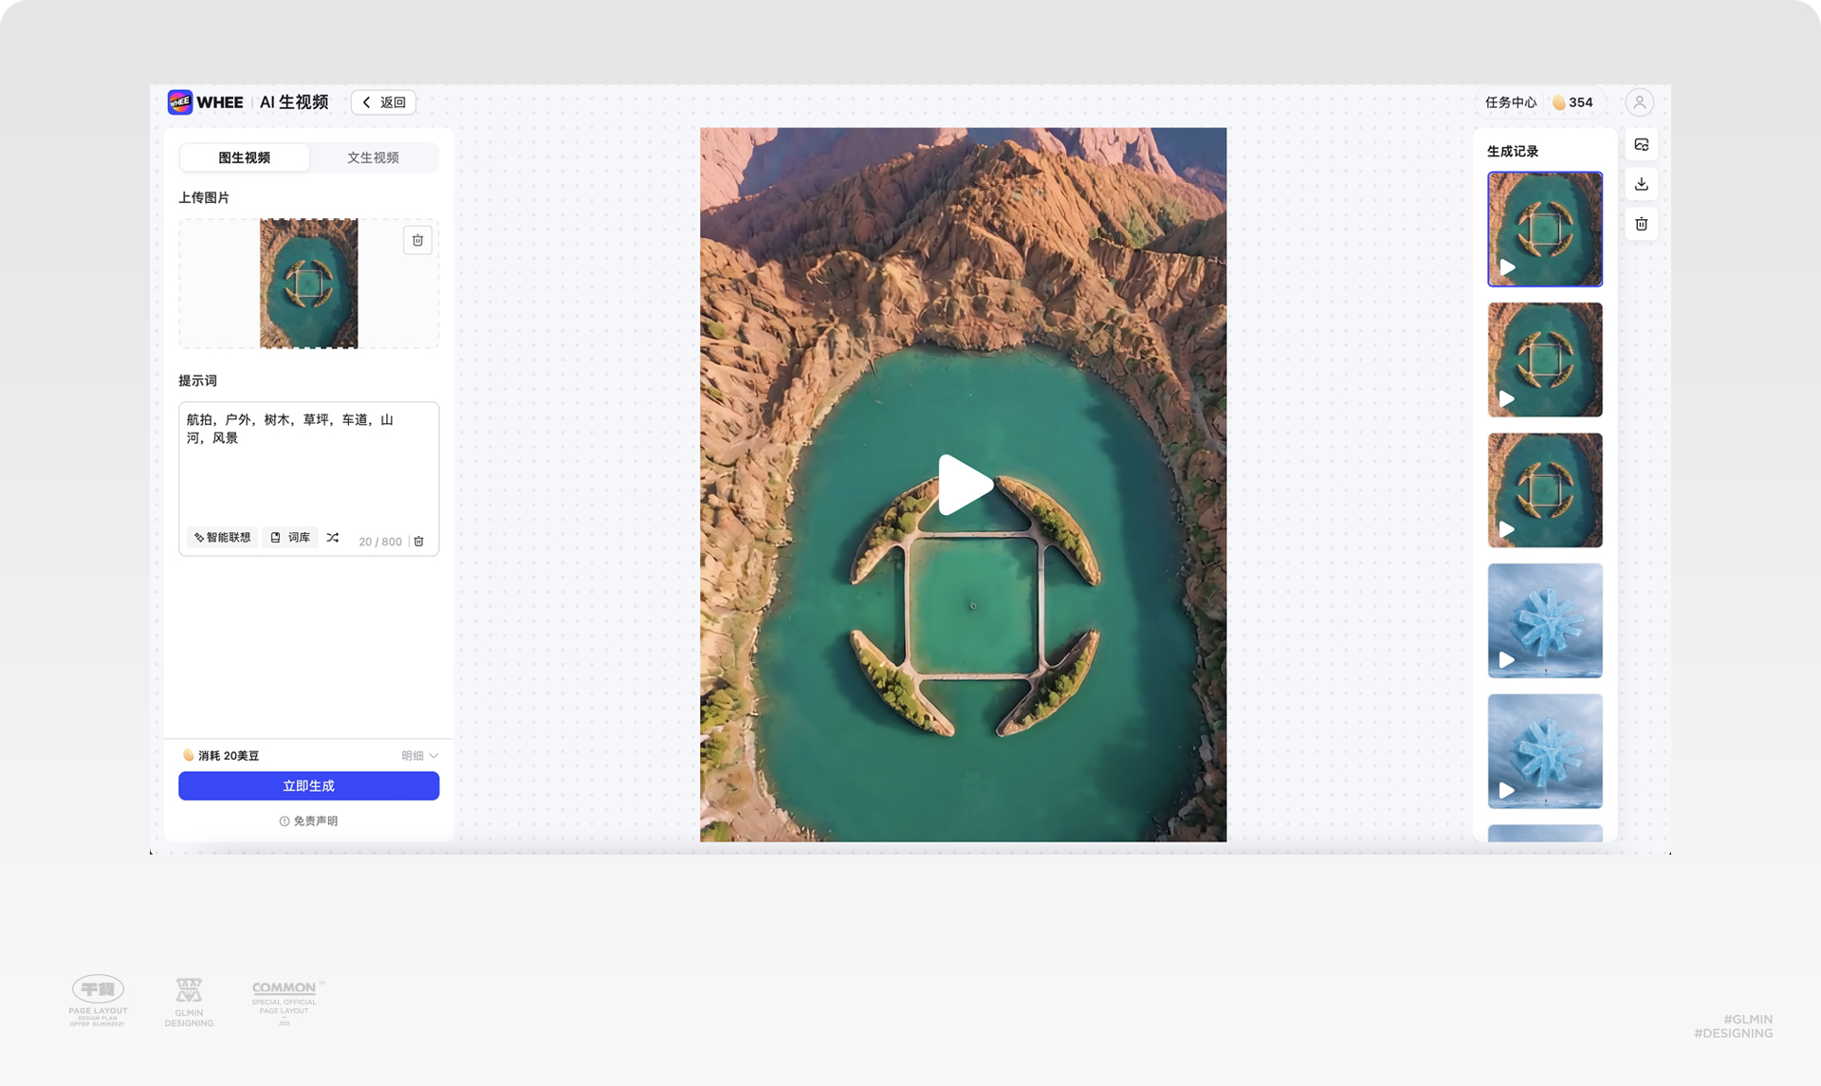The image size is (1821, 1086).
Task: Open 任务中心 task center
Action: (1510, 102)
